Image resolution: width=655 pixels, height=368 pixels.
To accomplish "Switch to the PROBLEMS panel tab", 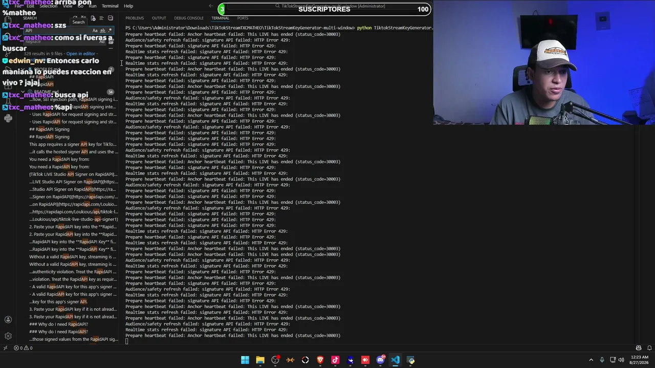I will (x=135, y=18).
